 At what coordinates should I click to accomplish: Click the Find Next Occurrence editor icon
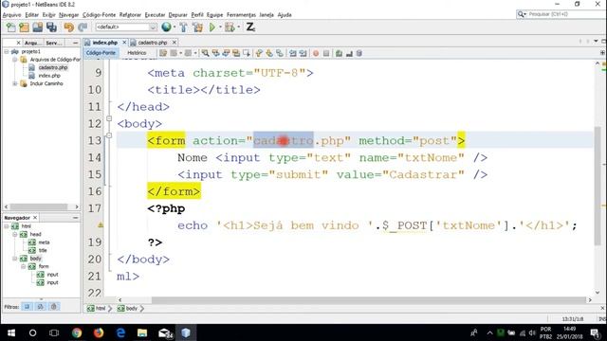(x=226, y=53)
